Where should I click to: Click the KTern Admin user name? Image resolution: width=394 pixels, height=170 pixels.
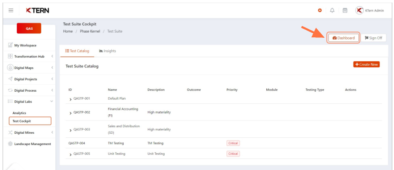tap(375, 11)
